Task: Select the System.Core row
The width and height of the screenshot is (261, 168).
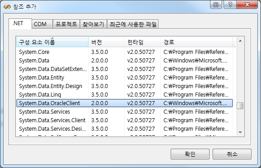Action: click(x=125, y=52)
